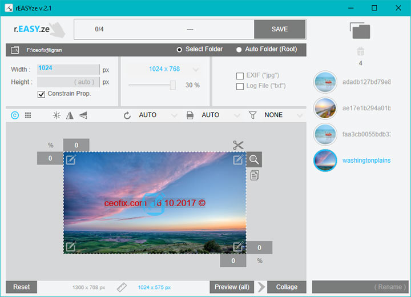This screenshot has width=411, height=297.
Task: Select the washingtonplains thumbnail
Action: pyautogui.click(x=325, y=160)
